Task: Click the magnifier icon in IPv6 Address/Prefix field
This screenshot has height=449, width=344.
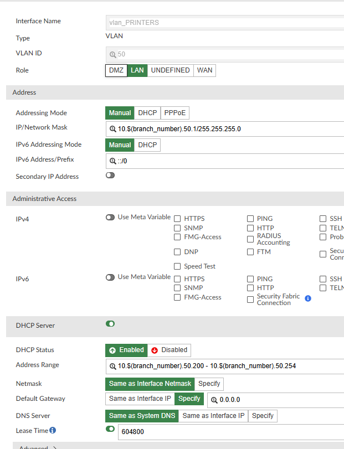Action: click(x=113, y=161)
